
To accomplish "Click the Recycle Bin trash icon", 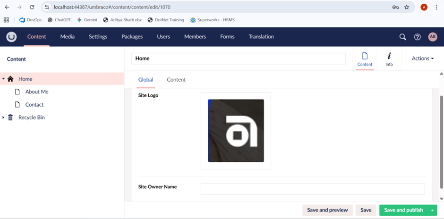I will [x=10, y=118].
